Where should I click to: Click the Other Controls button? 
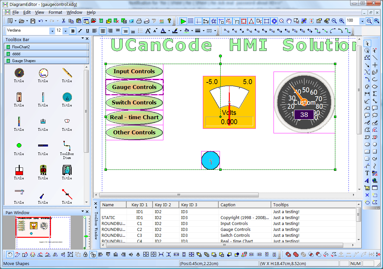point(134,133)
